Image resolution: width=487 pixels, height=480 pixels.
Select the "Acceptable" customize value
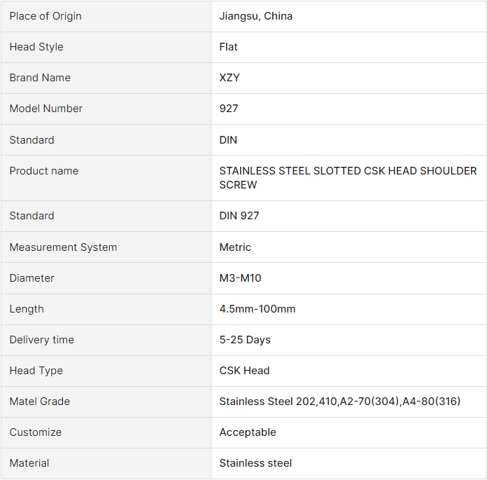coord(248,432)
